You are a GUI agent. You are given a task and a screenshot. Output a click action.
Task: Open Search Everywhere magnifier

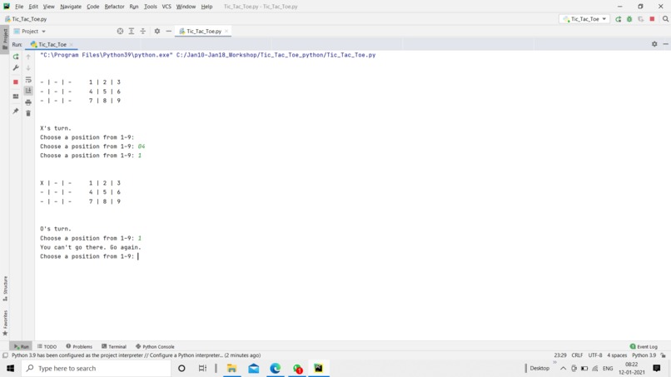pos(665,19)
